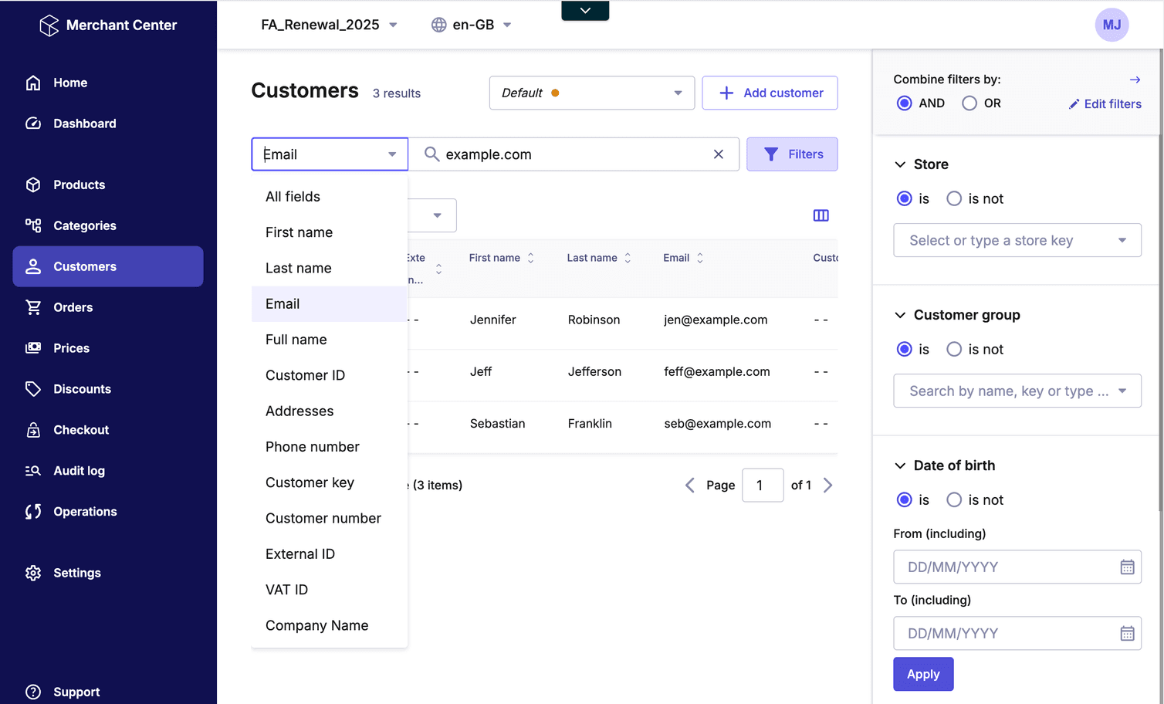Image resolution: width=1164 pixels, height=704 pixels.
Task: Click the Filters funnel icon
Action: 771,154
